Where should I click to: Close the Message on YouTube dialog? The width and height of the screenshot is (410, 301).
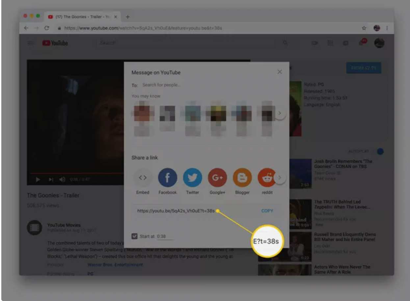[x=279, y=72]
